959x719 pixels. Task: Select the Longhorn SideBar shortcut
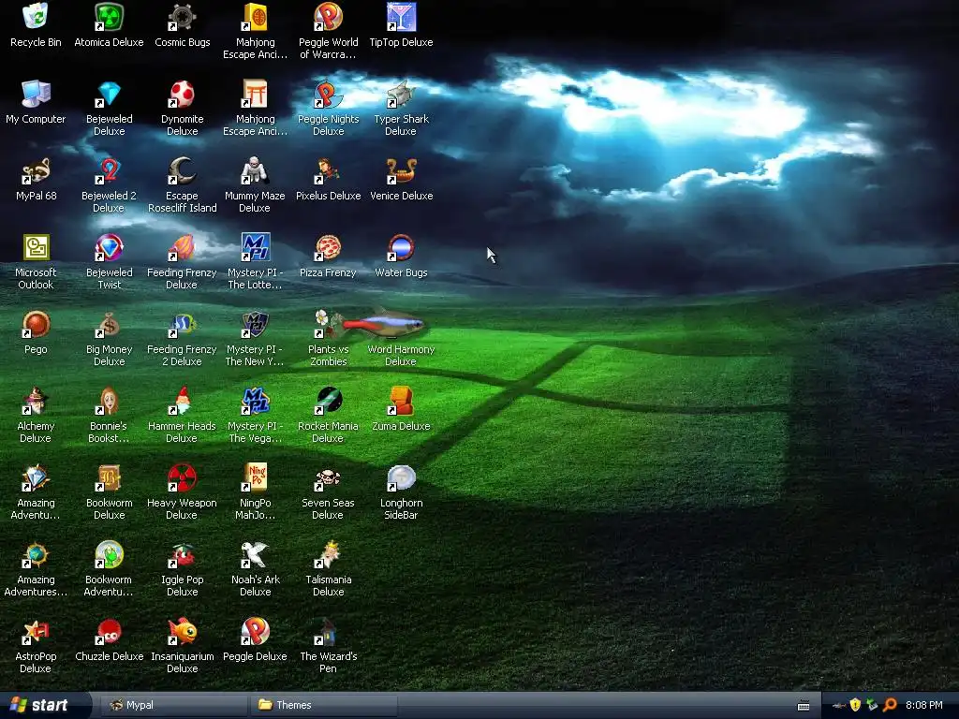tap(401, 478)
